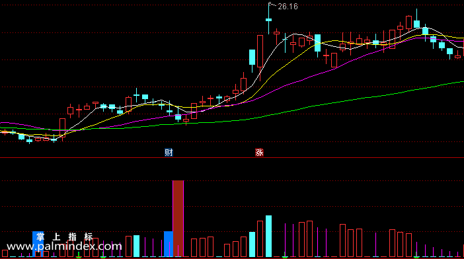Click the rightmost green arrow marker in the volume panel
This screenshot has height=259, width=464.
[x=416, y=256]
